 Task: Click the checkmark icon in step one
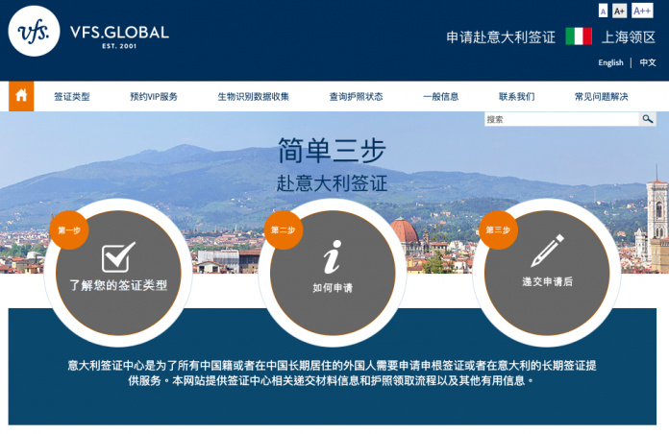pyautogui.click(x=118, y=257)
